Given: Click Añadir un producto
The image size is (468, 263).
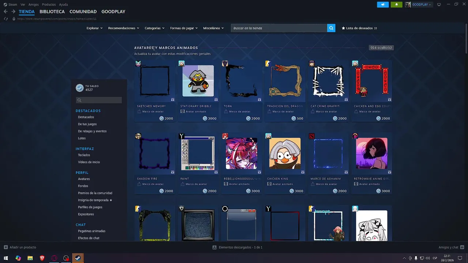Looking at the screenshot, I should tap(20, 247).
